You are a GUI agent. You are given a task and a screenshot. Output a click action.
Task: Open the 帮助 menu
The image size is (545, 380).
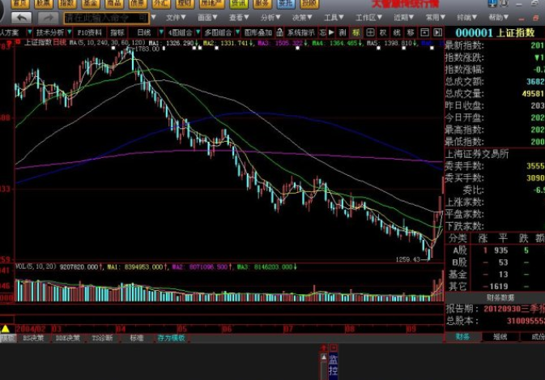(499, 17)
